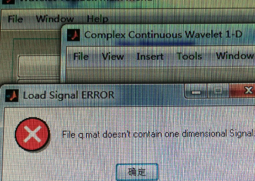The image size is (255, 181).
Task: Click the red error X icon
Action: click(x=33, y=134)
